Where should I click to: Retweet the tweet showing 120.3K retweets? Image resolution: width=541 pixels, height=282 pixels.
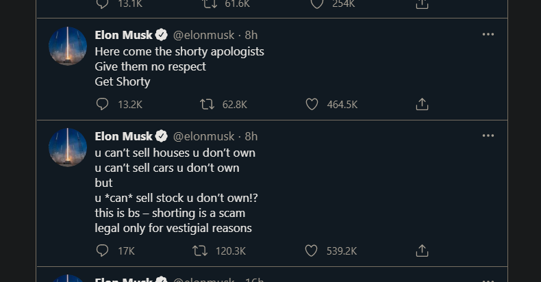pos(200,251)
